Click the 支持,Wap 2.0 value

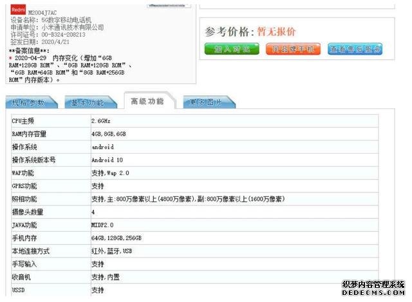pos(110,173)
